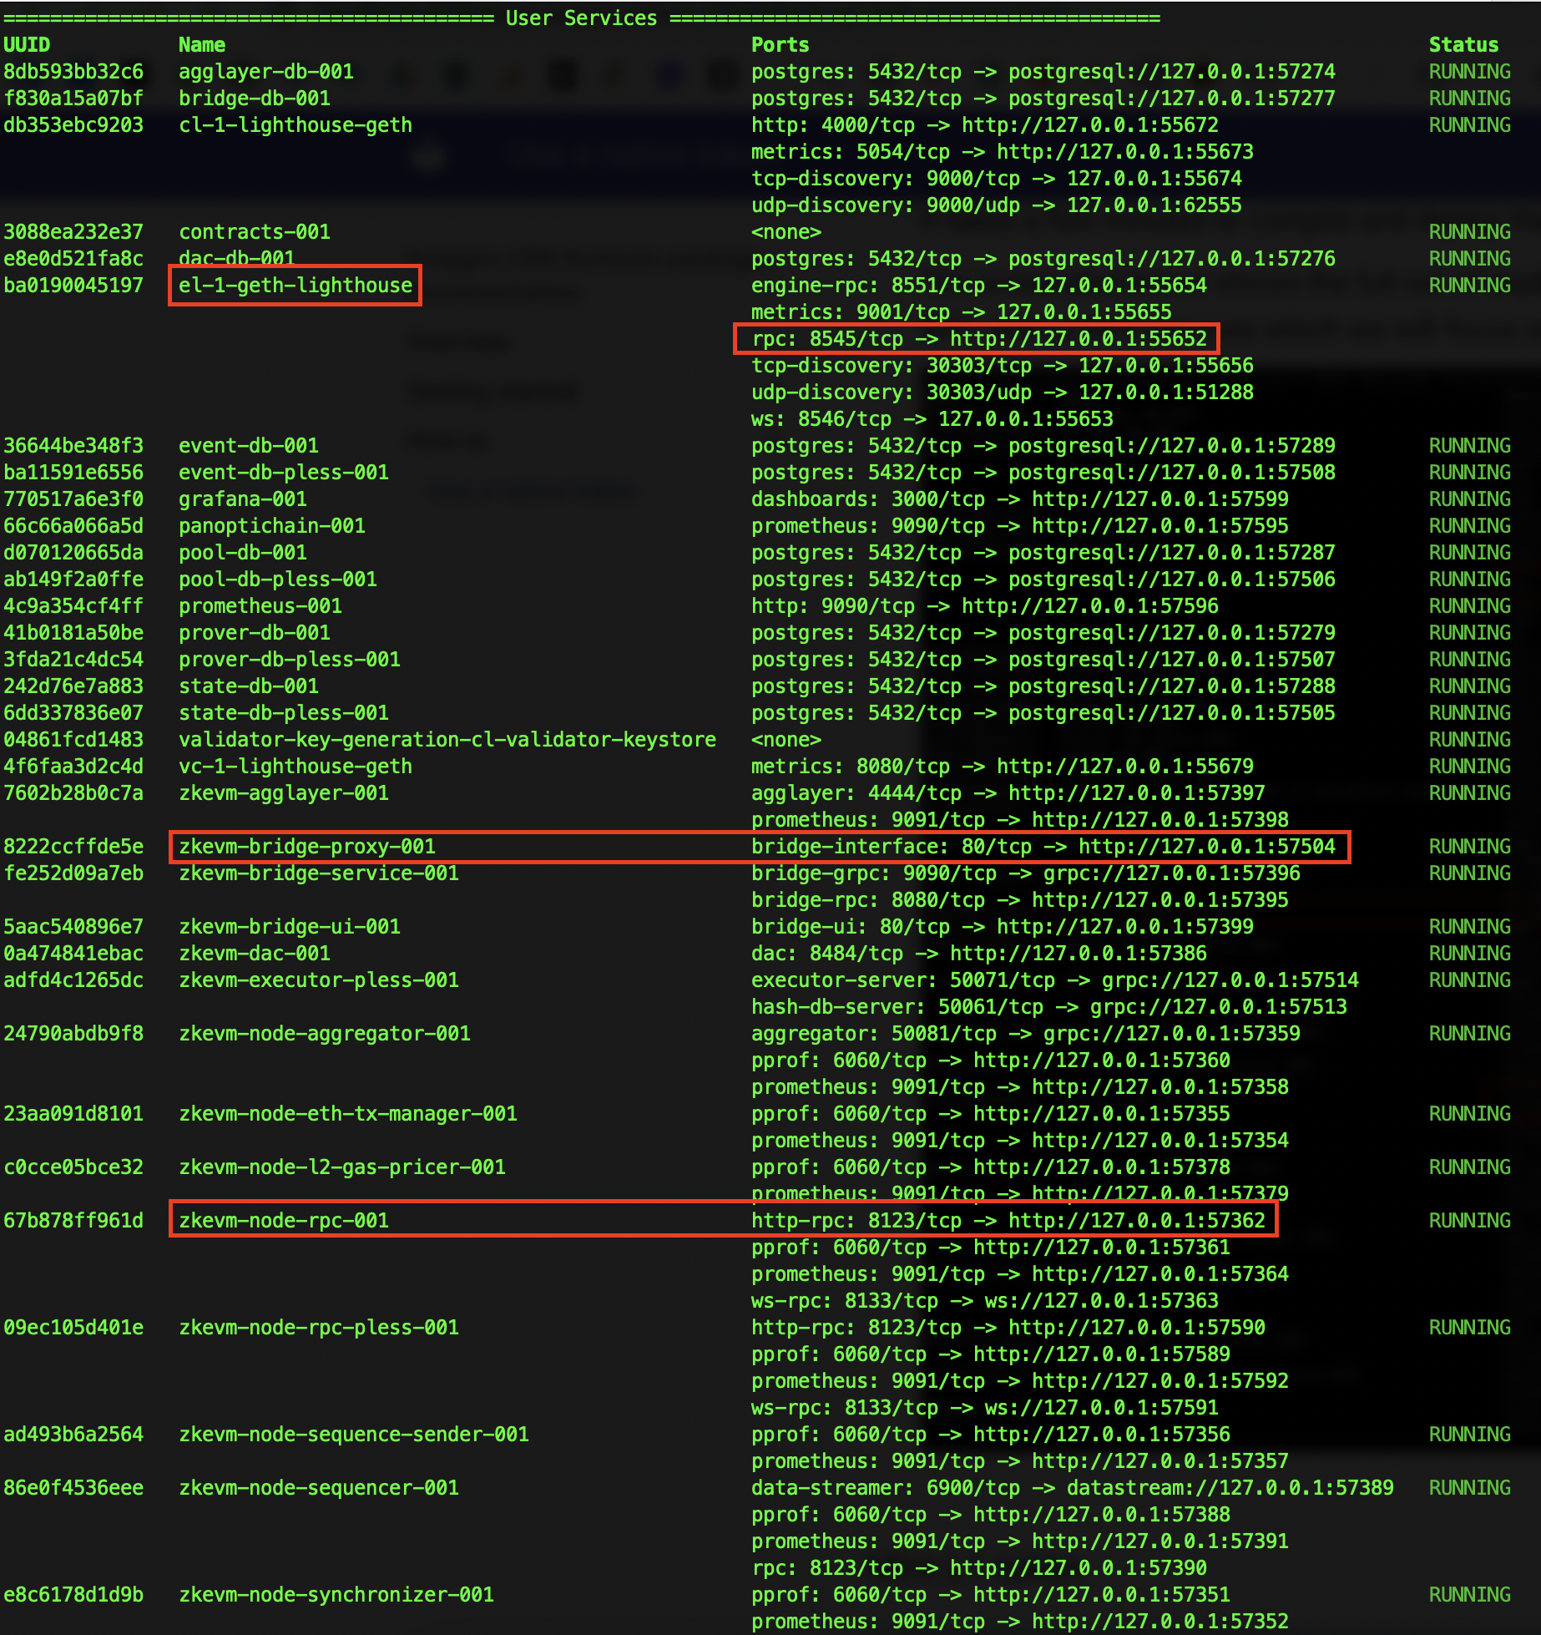The height and width of the screenshot is (1635, 1541).
Task: Open the rpc URL http://127.0.0.1:55652
Action: pos(1078,339)
